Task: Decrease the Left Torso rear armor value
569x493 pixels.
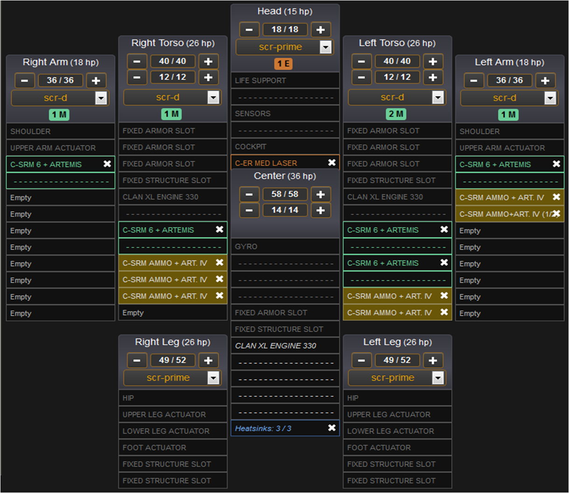Action: [361, 77]
